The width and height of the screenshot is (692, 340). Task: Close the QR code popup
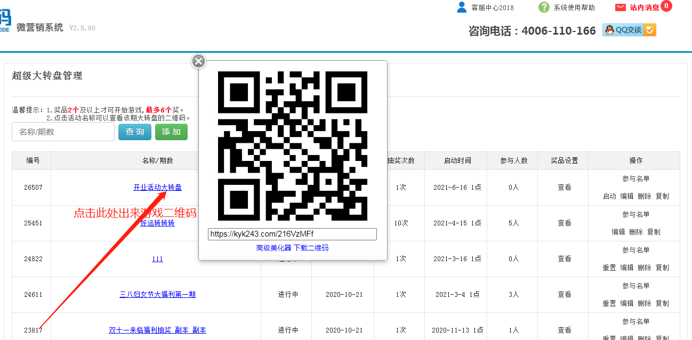[198, 61]
